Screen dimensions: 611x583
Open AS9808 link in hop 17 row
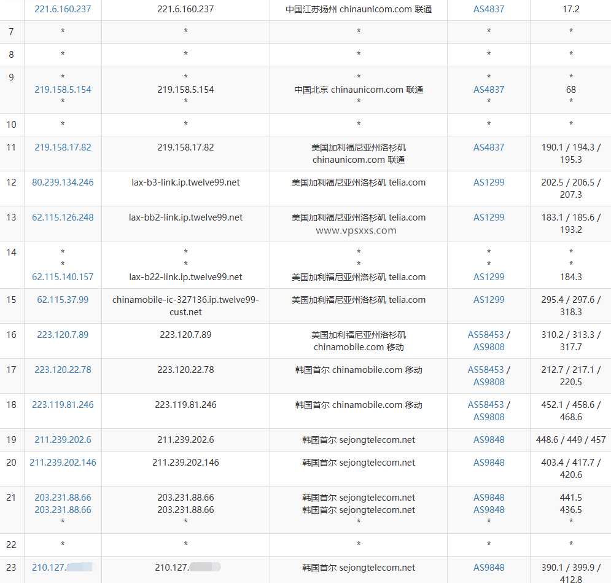(489, 382)
